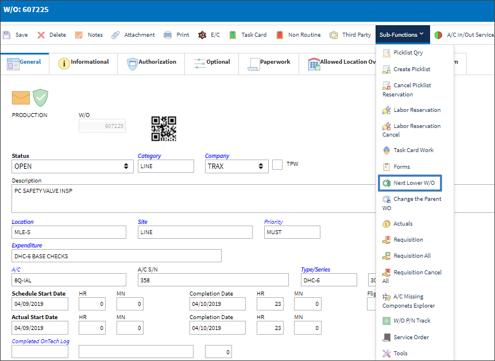Click the Priority field containing MUST
495x361 pixels.
pyautogui.click(x=292, y=232)
